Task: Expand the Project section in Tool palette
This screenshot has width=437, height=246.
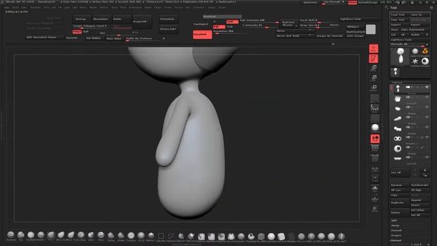Action: [x=396, y=235]
